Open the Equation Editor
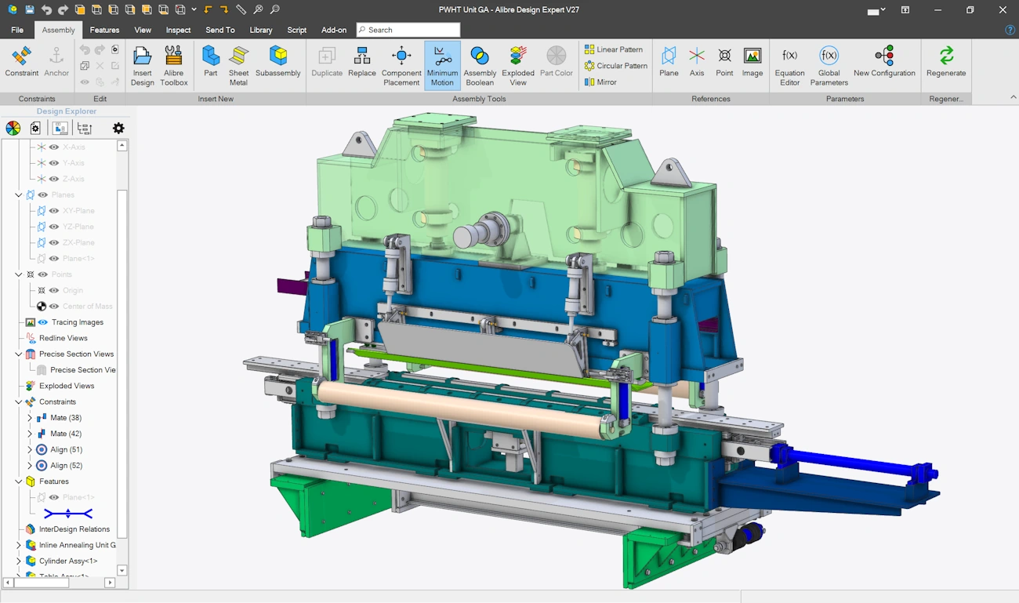This screenshot has width=1019, height=603. point(789,66)
